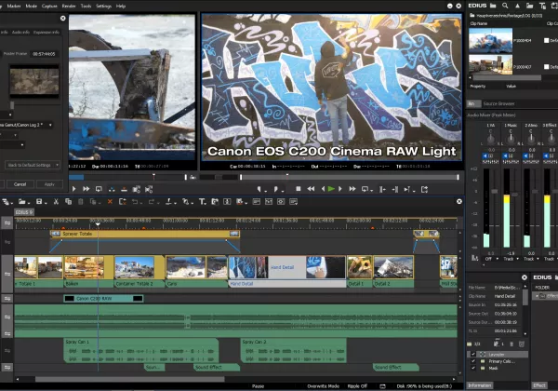The width and height of the screenshot is (558, 391).
Task: Click the undo arrow icon
Action: coord(135,202)
